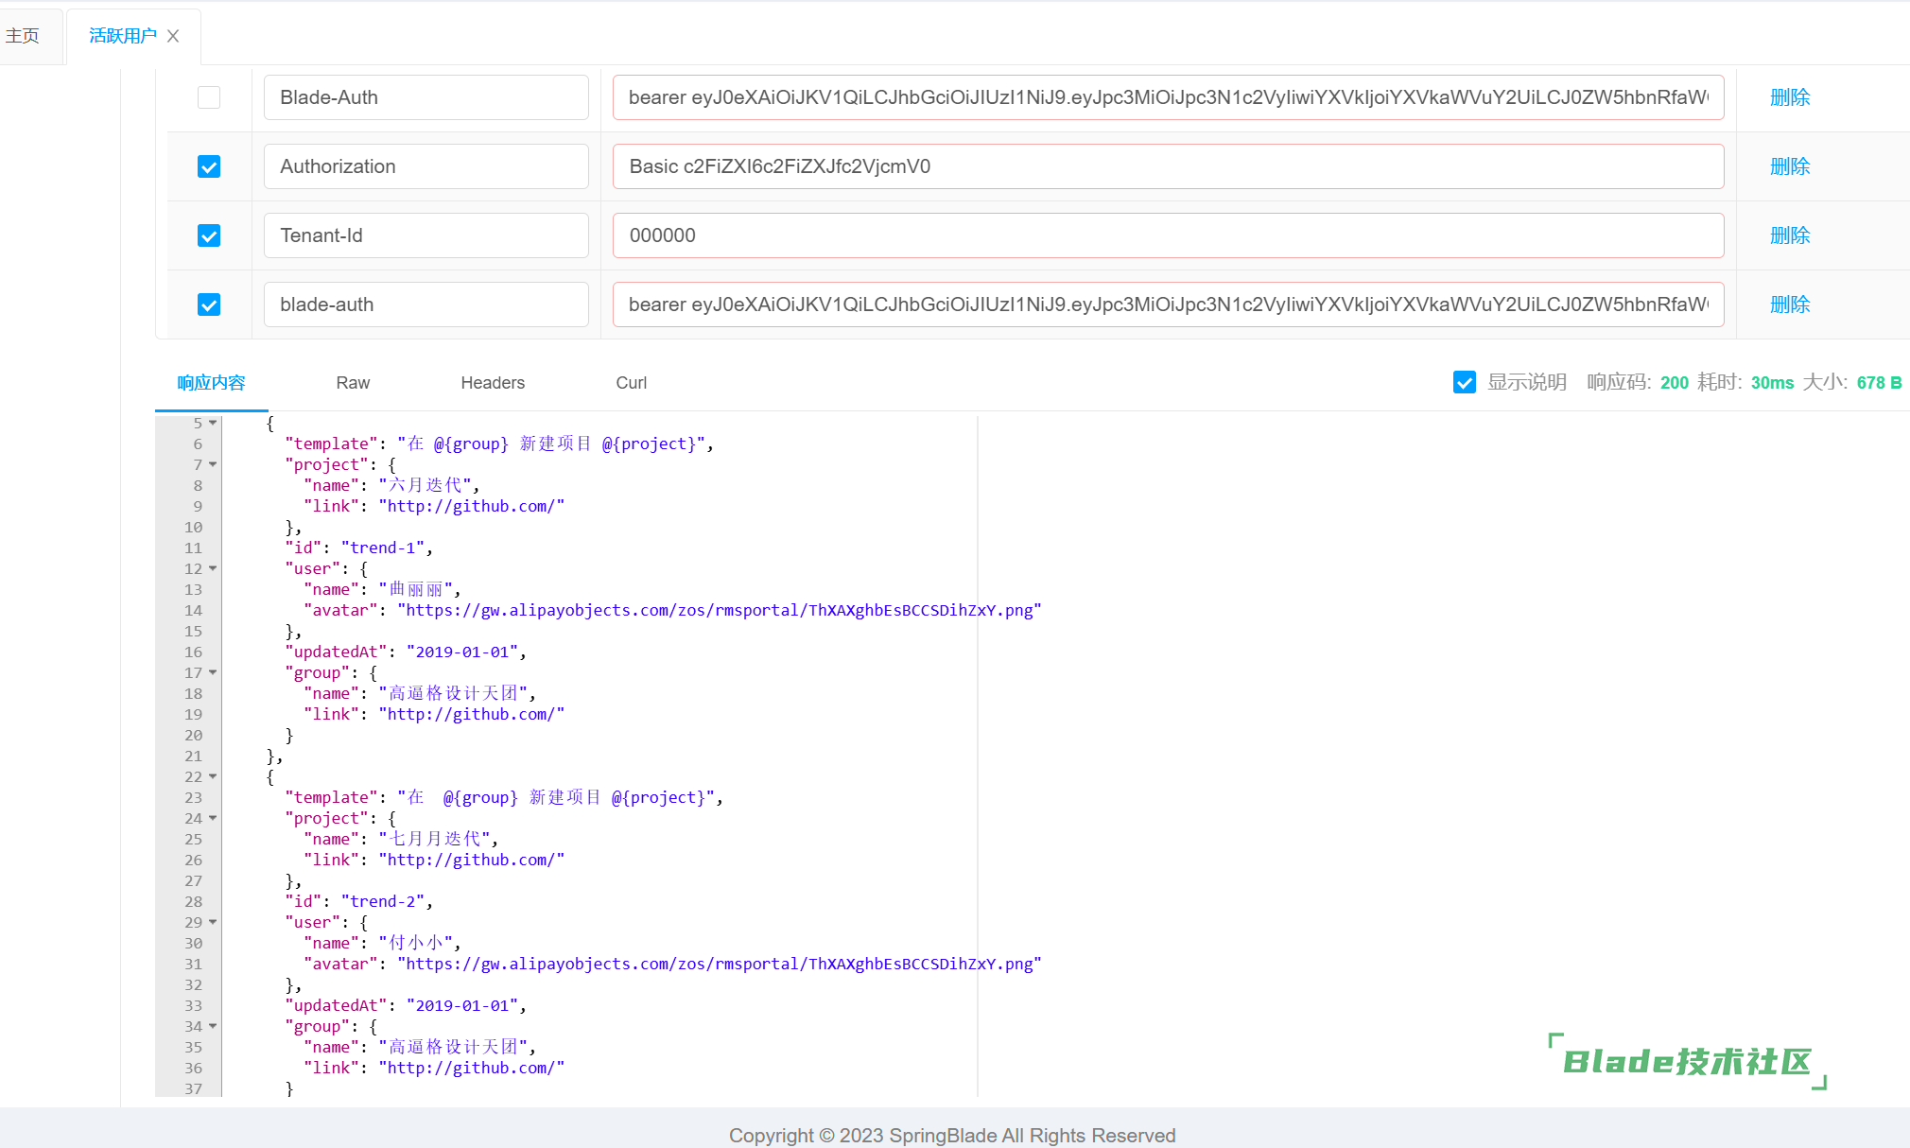Switch to the 主页 tab
This screenshot has height=1148, width=1910.
[23, 36]
